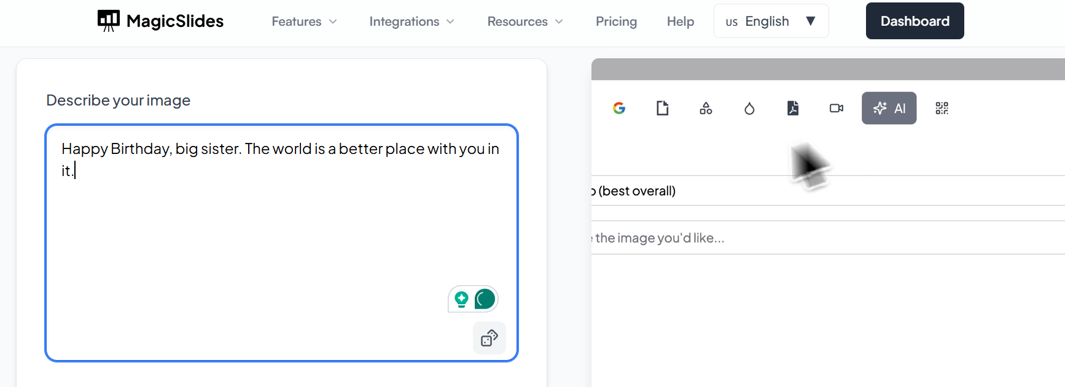1065x387 pixels.
Task: Click the green lightbulb suggestion icon
Action: [461, 299]
